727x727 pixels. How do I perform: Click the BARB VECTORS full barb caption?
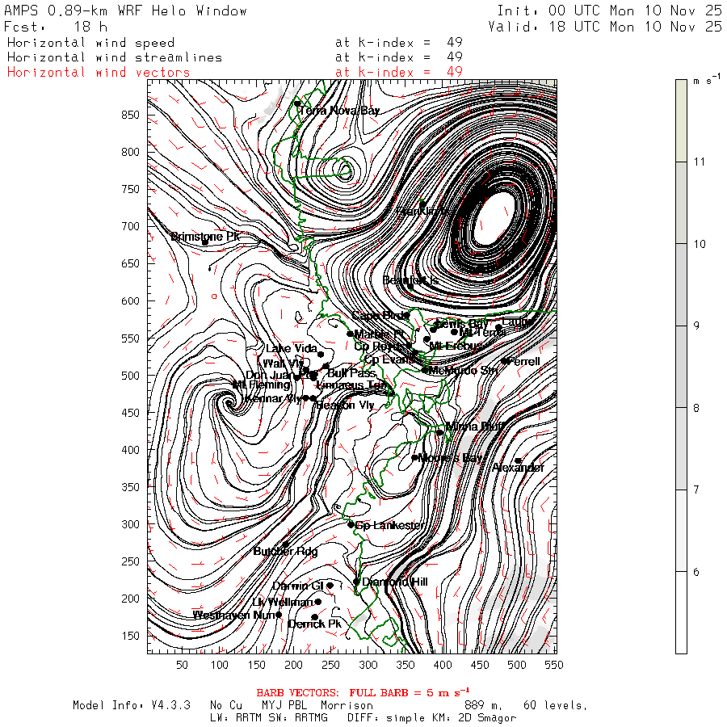[x=363, y=693]
